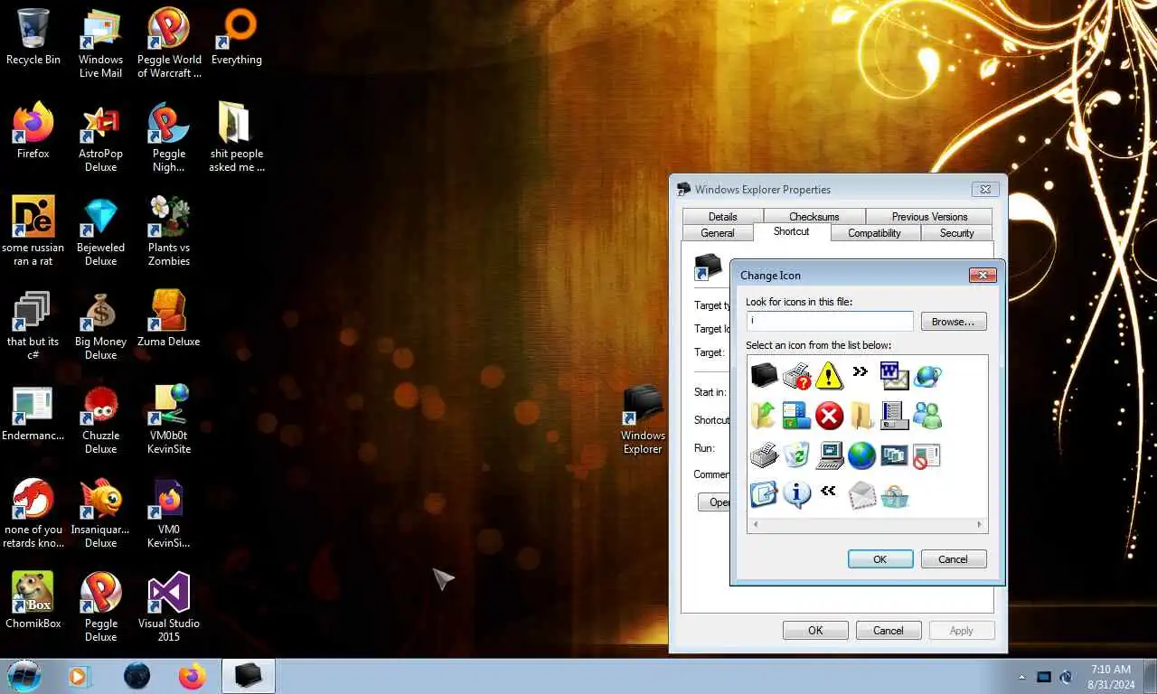This screenshot has height=694, width=1157.
Task: Select the Windows Live Mail desktop shortcut
Action: click(x=100, y=43)
